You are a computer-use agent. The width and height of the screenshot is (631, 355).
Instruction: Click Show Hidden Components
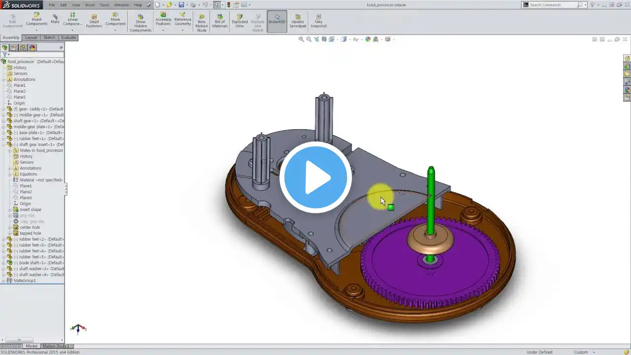coord(140,23)
